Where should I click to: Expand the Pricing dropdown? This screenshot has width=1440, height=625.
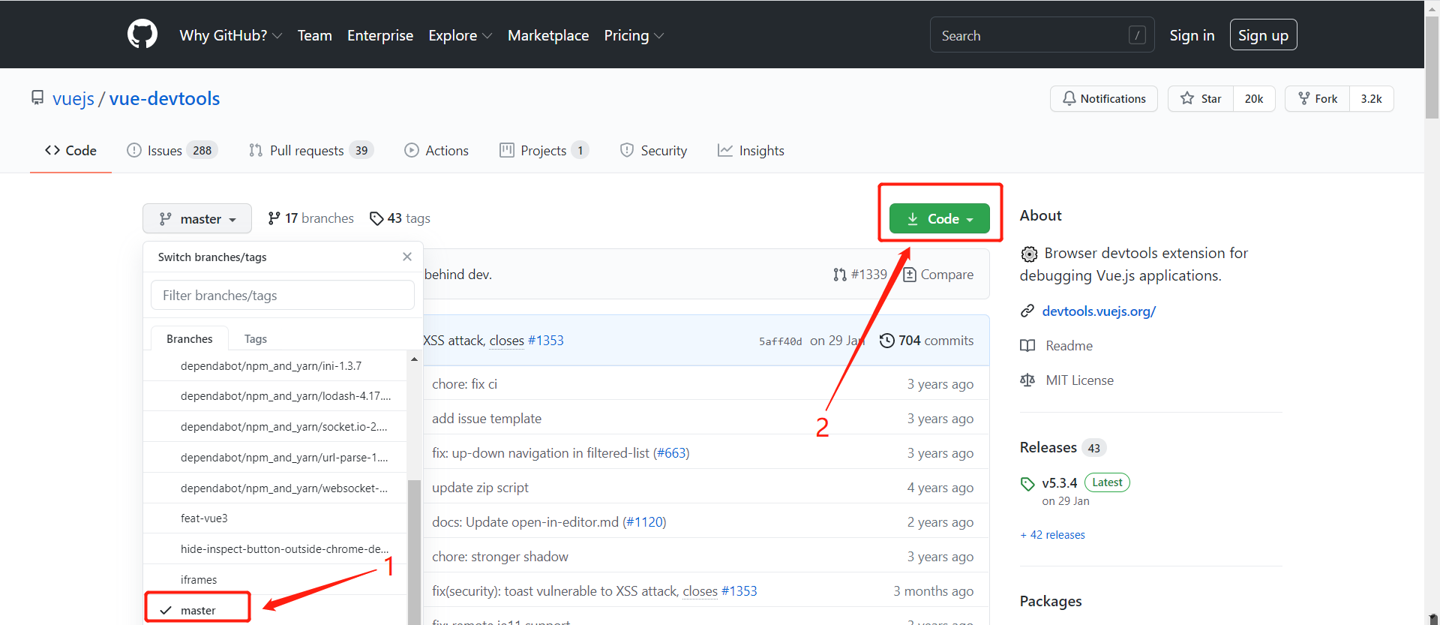point(634,35)
